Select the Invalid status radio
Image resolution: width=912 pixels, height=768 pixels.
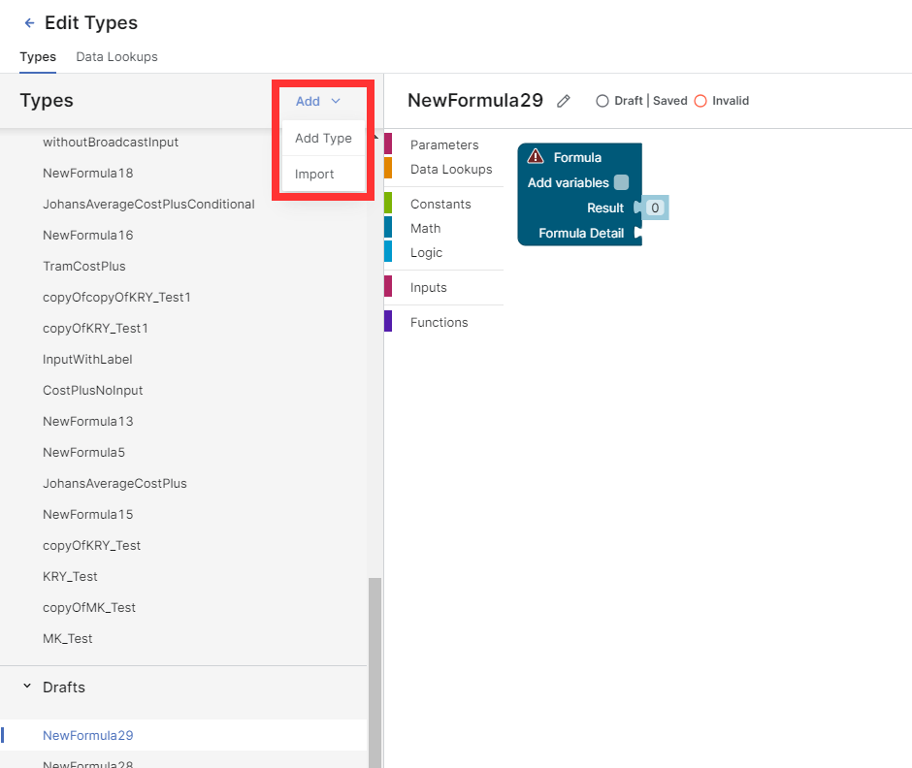[700, 101]
